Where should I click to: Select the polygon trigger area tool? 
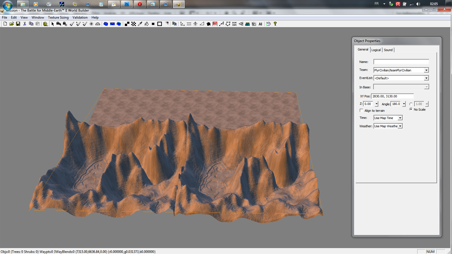[228, 24]
